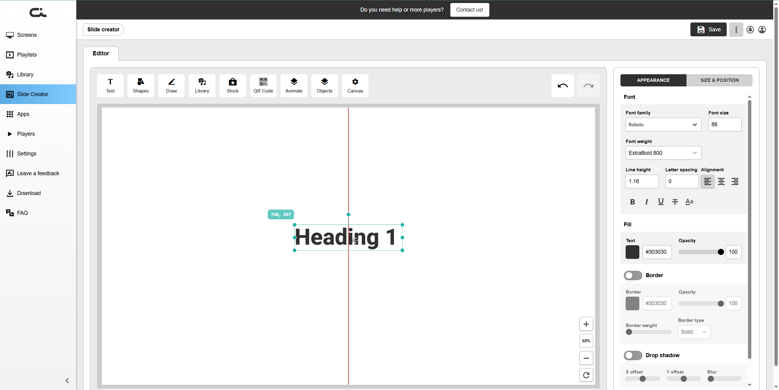Click the undo arrow button
The image size is (779, 390).
click(x=562, y=86)
